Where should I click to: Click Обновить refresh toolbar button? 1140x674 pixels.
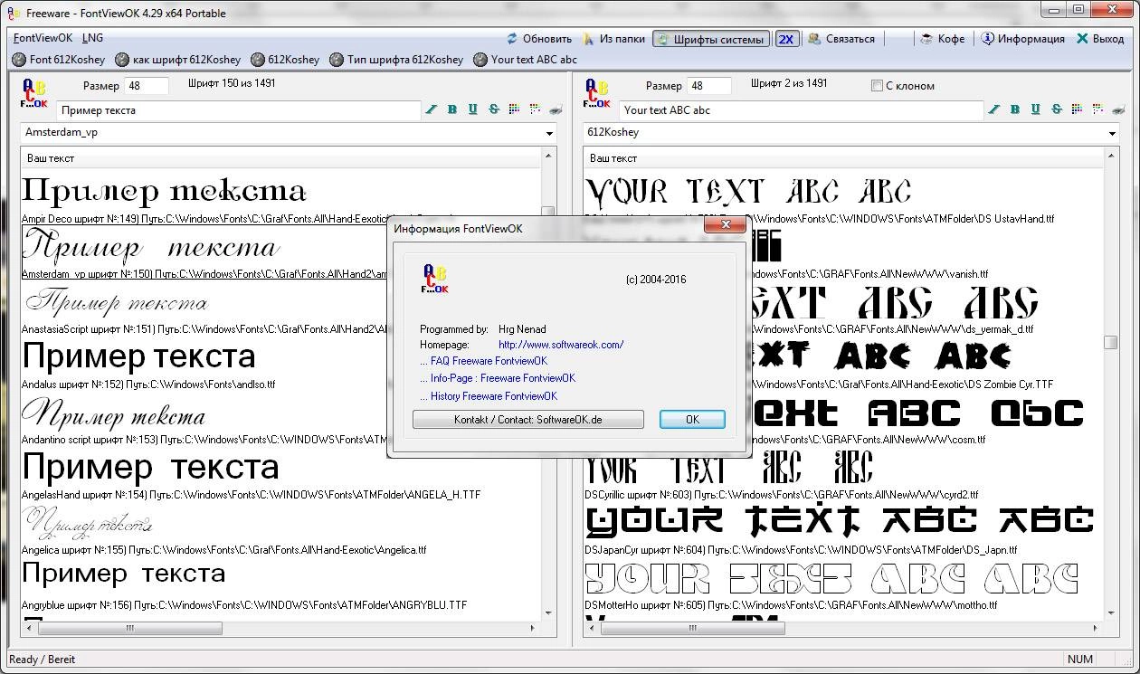click(538, 39)
